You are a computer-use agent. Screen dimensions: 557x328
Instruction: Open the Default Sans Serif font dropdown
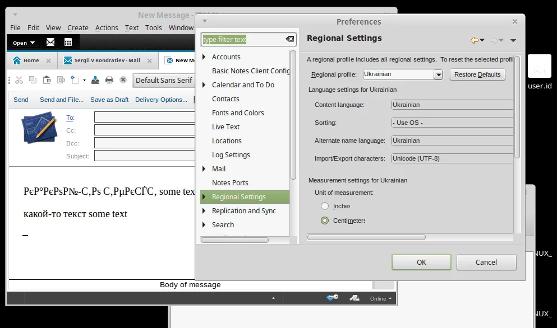(x=164, y=80)
